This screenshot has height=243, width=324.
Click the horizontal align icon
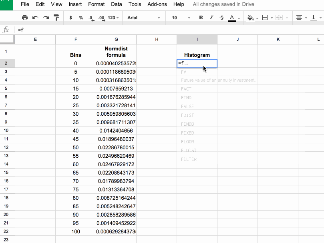[299, 18]
